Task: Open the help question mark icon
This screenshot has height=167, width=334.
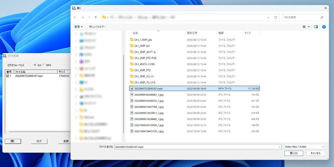Action: point(324,27)
